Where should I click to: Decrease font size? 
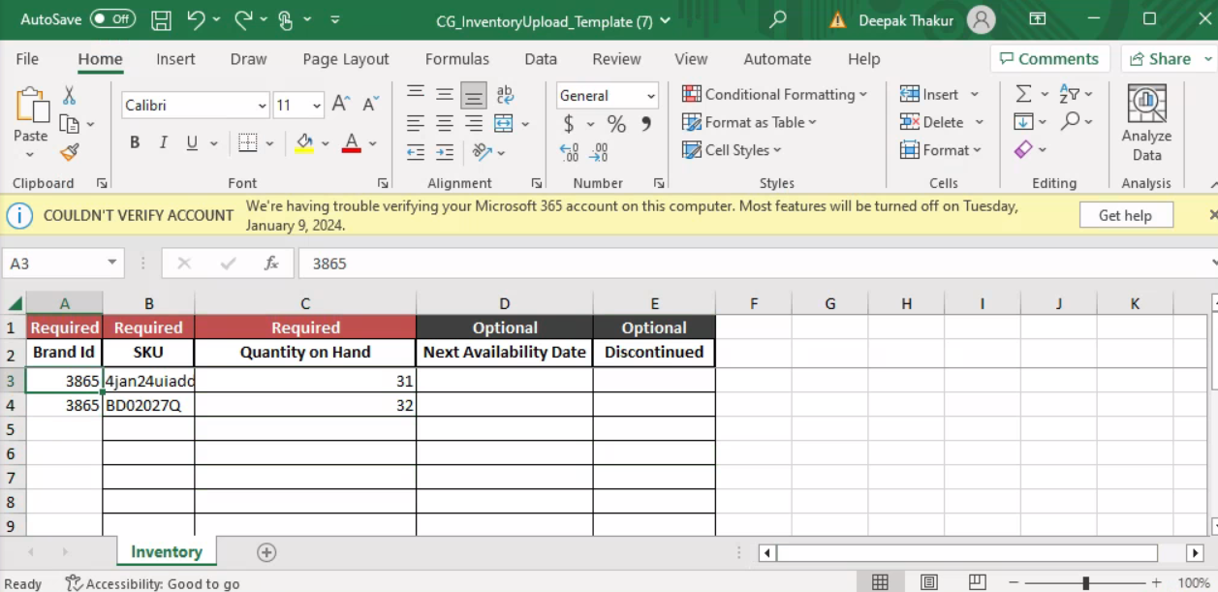coord(371,105)
